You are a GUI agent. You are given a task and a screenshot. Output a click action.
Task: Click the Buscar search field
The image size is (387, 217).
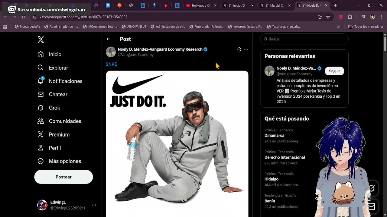tap(304, 39)
